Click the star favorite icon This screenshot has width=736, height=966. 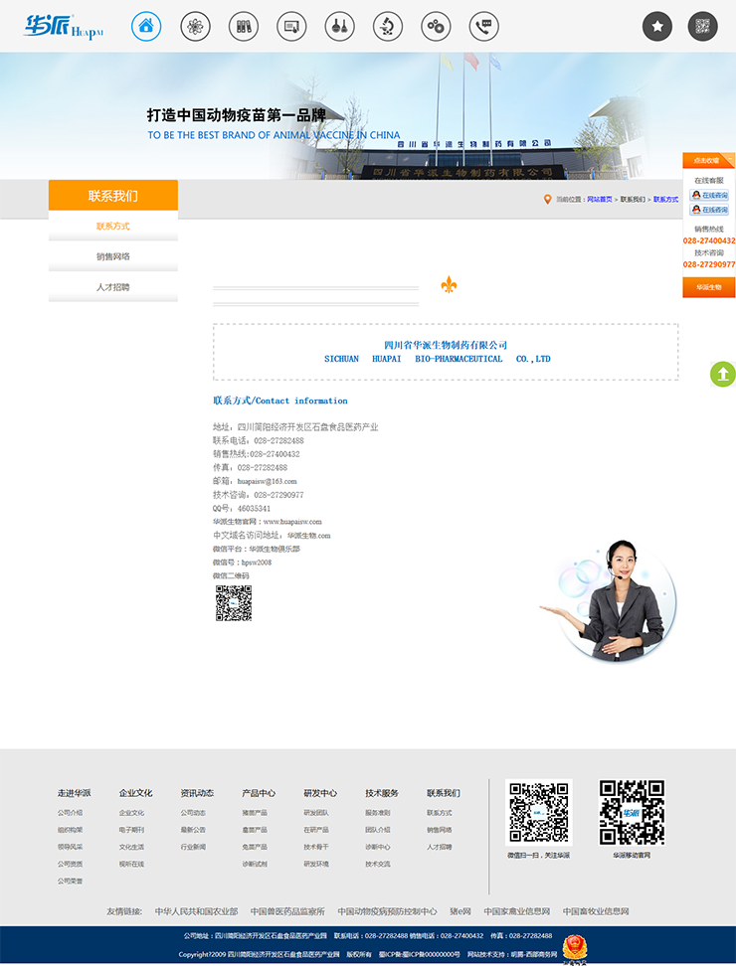[x=657, y=27]
